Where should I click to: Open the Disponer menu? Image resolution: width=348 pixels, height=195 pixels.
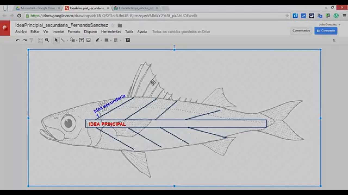pyautogui.click(x=91, y=32)
